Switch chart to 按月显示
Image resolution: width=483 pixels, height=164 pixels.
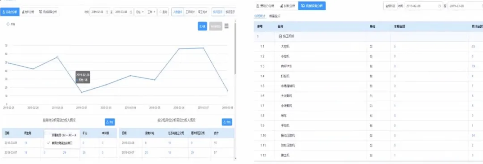pyautogui.click(x=230, y=12)
